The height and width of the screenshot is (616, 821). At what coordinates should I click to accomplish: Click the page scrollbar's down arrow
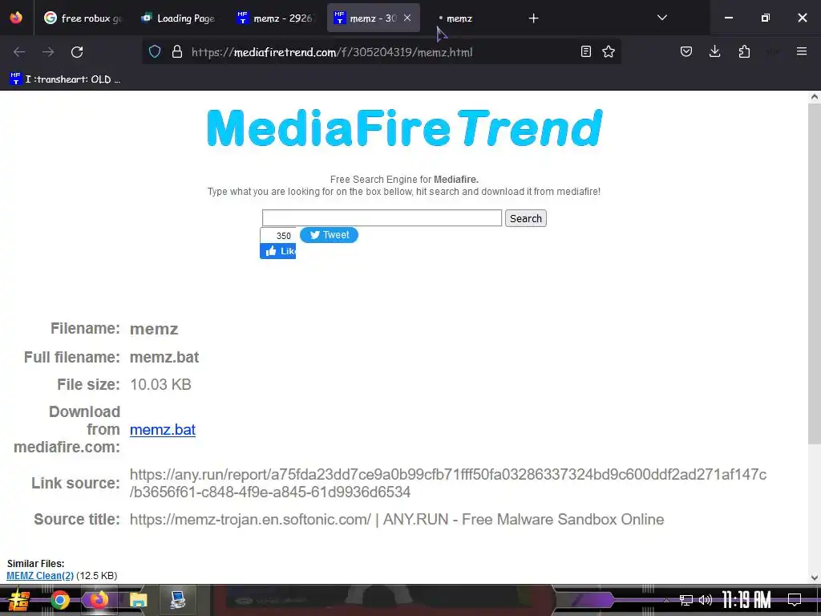point(815,577)
